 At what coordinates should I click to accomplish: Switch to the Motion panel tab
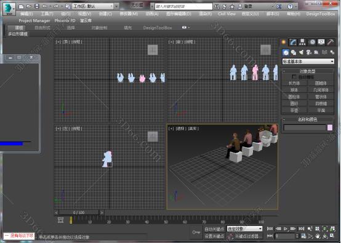click(312, 42)
